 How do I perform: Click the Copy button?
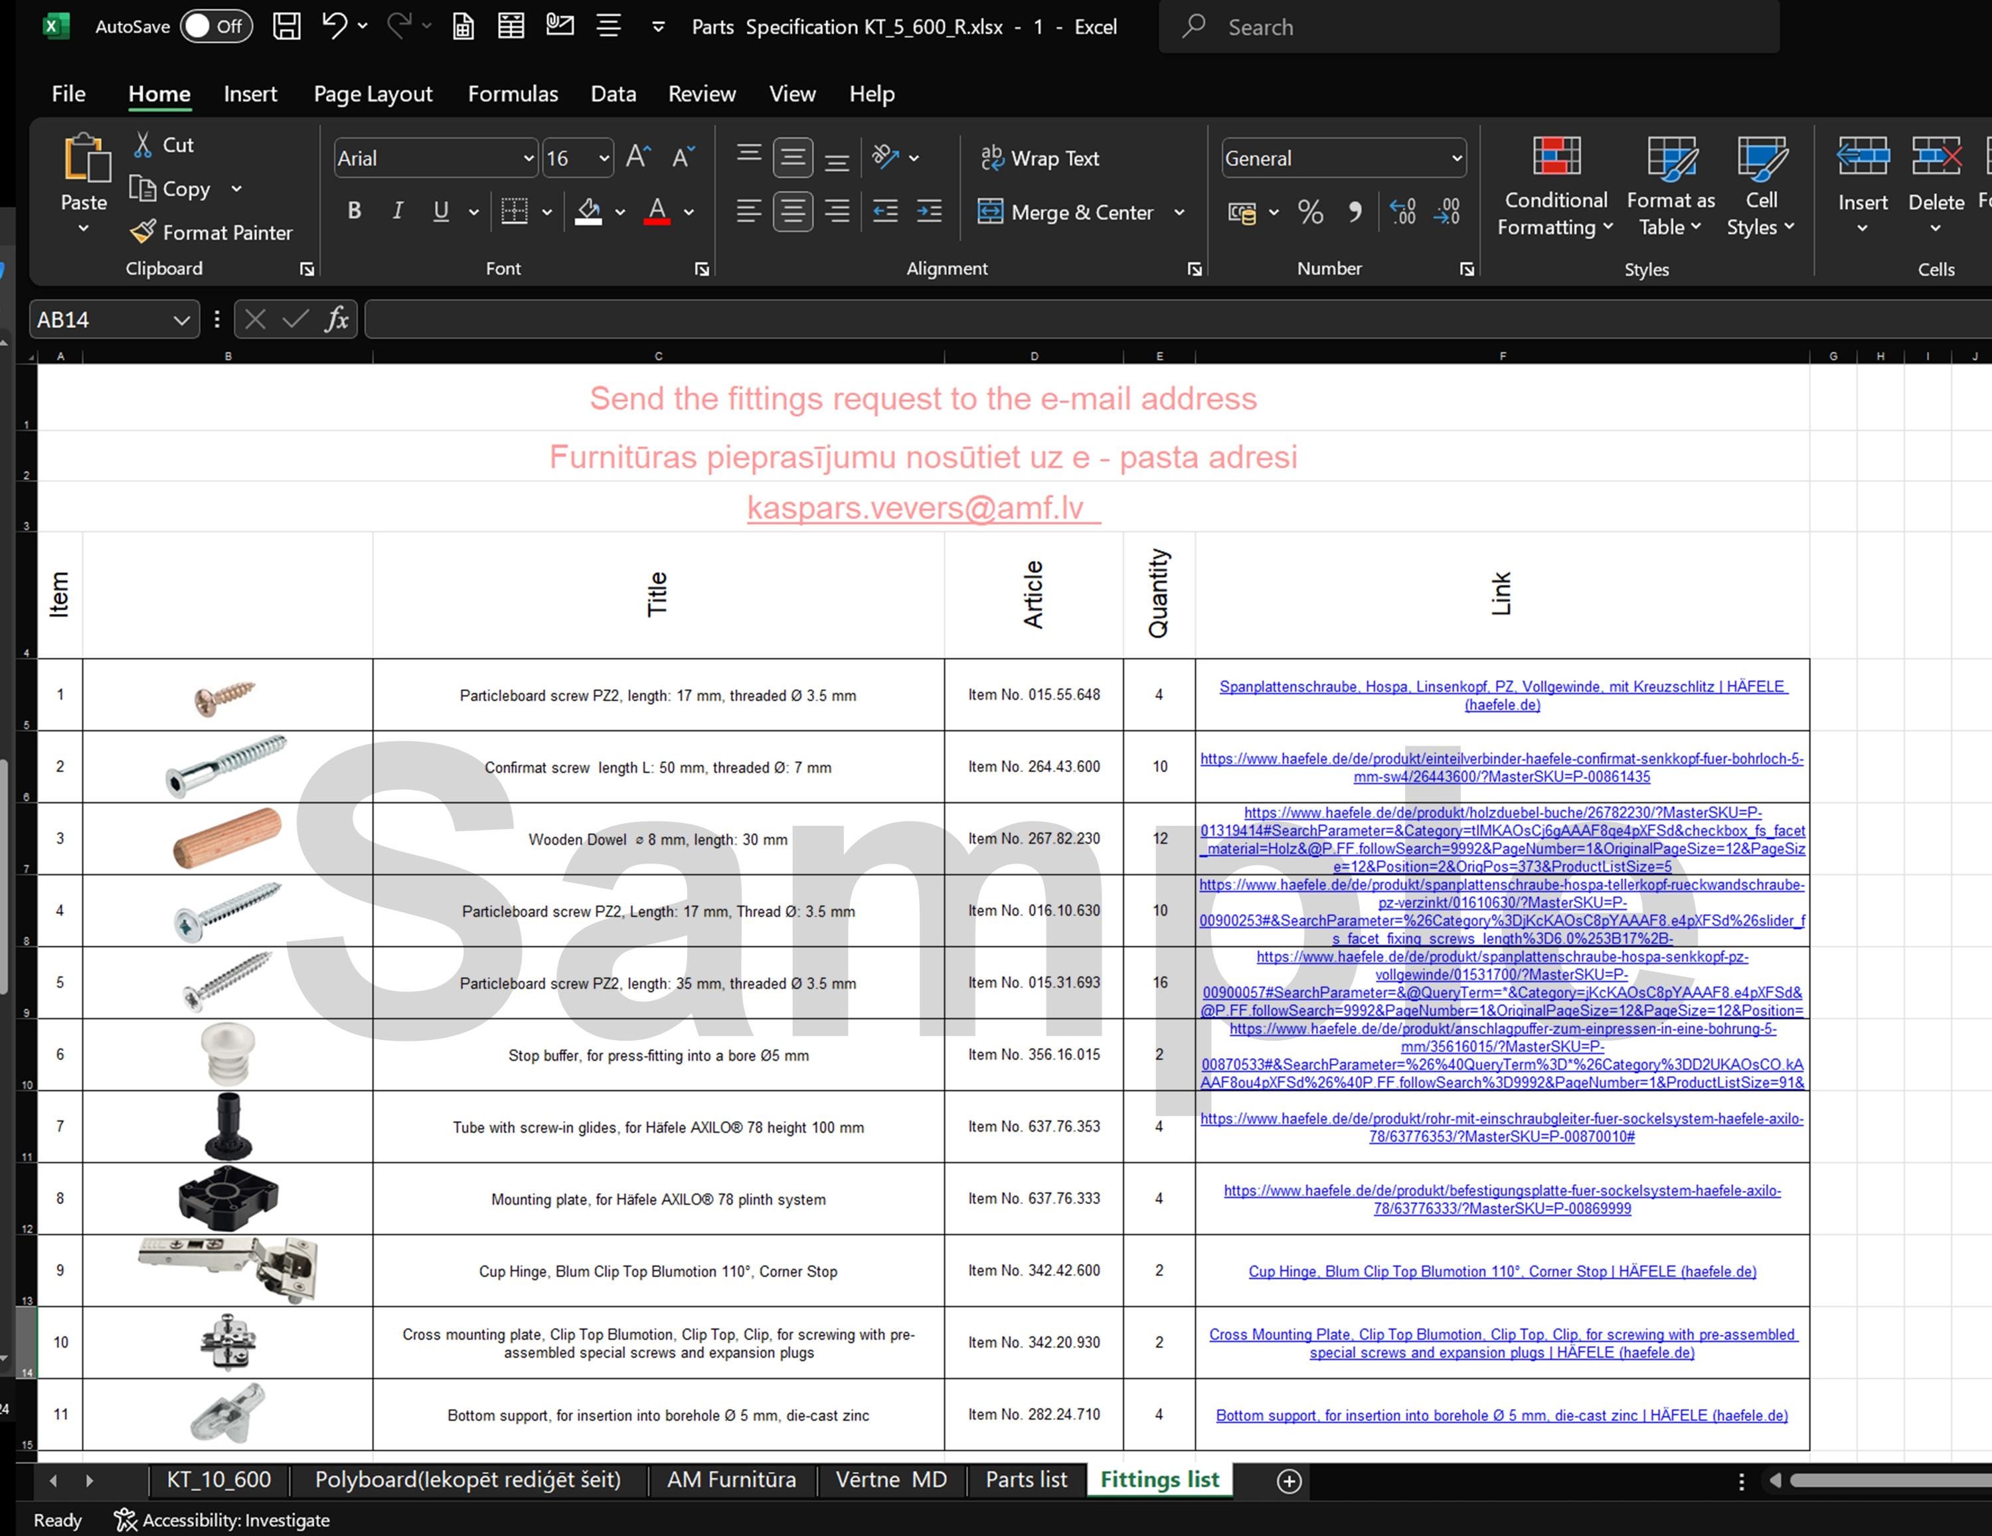(171, 189)
